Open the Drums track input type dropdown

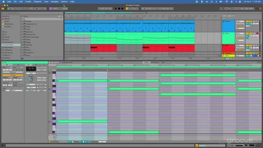240,21
